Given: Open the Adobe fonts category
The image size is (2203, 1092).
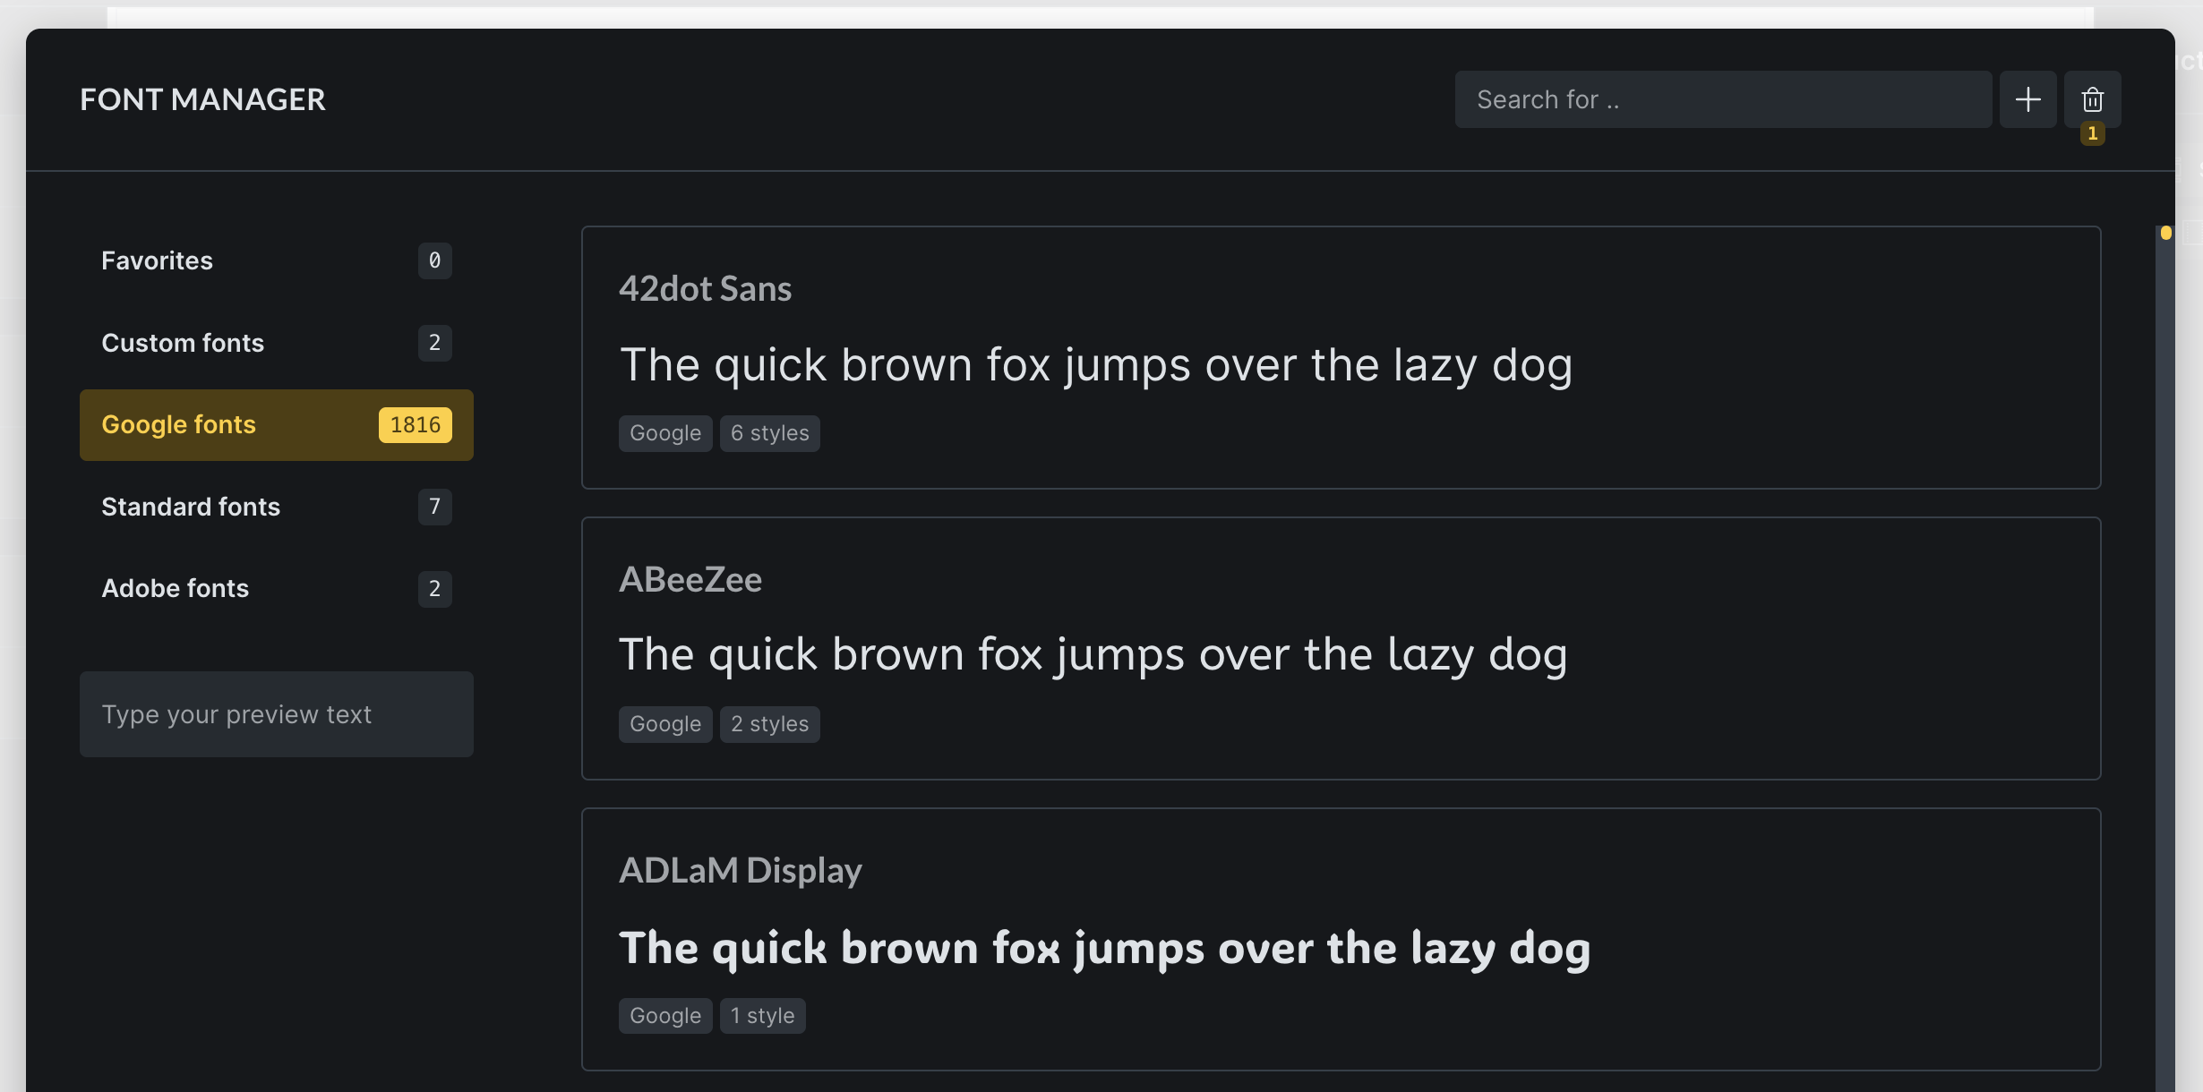Looking at the screenshot, I should pos(276,588).
